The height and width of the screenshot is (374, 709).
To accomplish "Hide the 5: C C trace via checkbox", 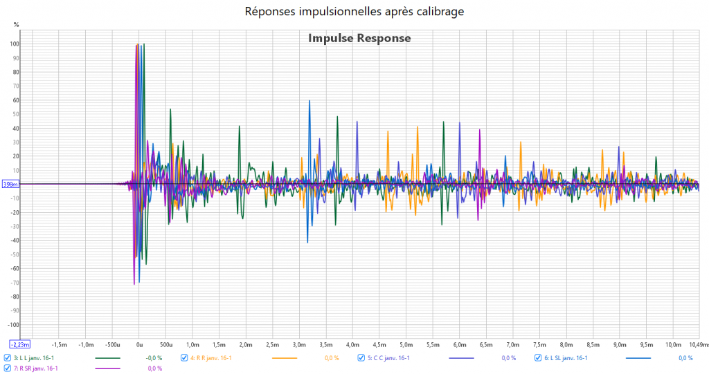I will [x=361, y=358].
